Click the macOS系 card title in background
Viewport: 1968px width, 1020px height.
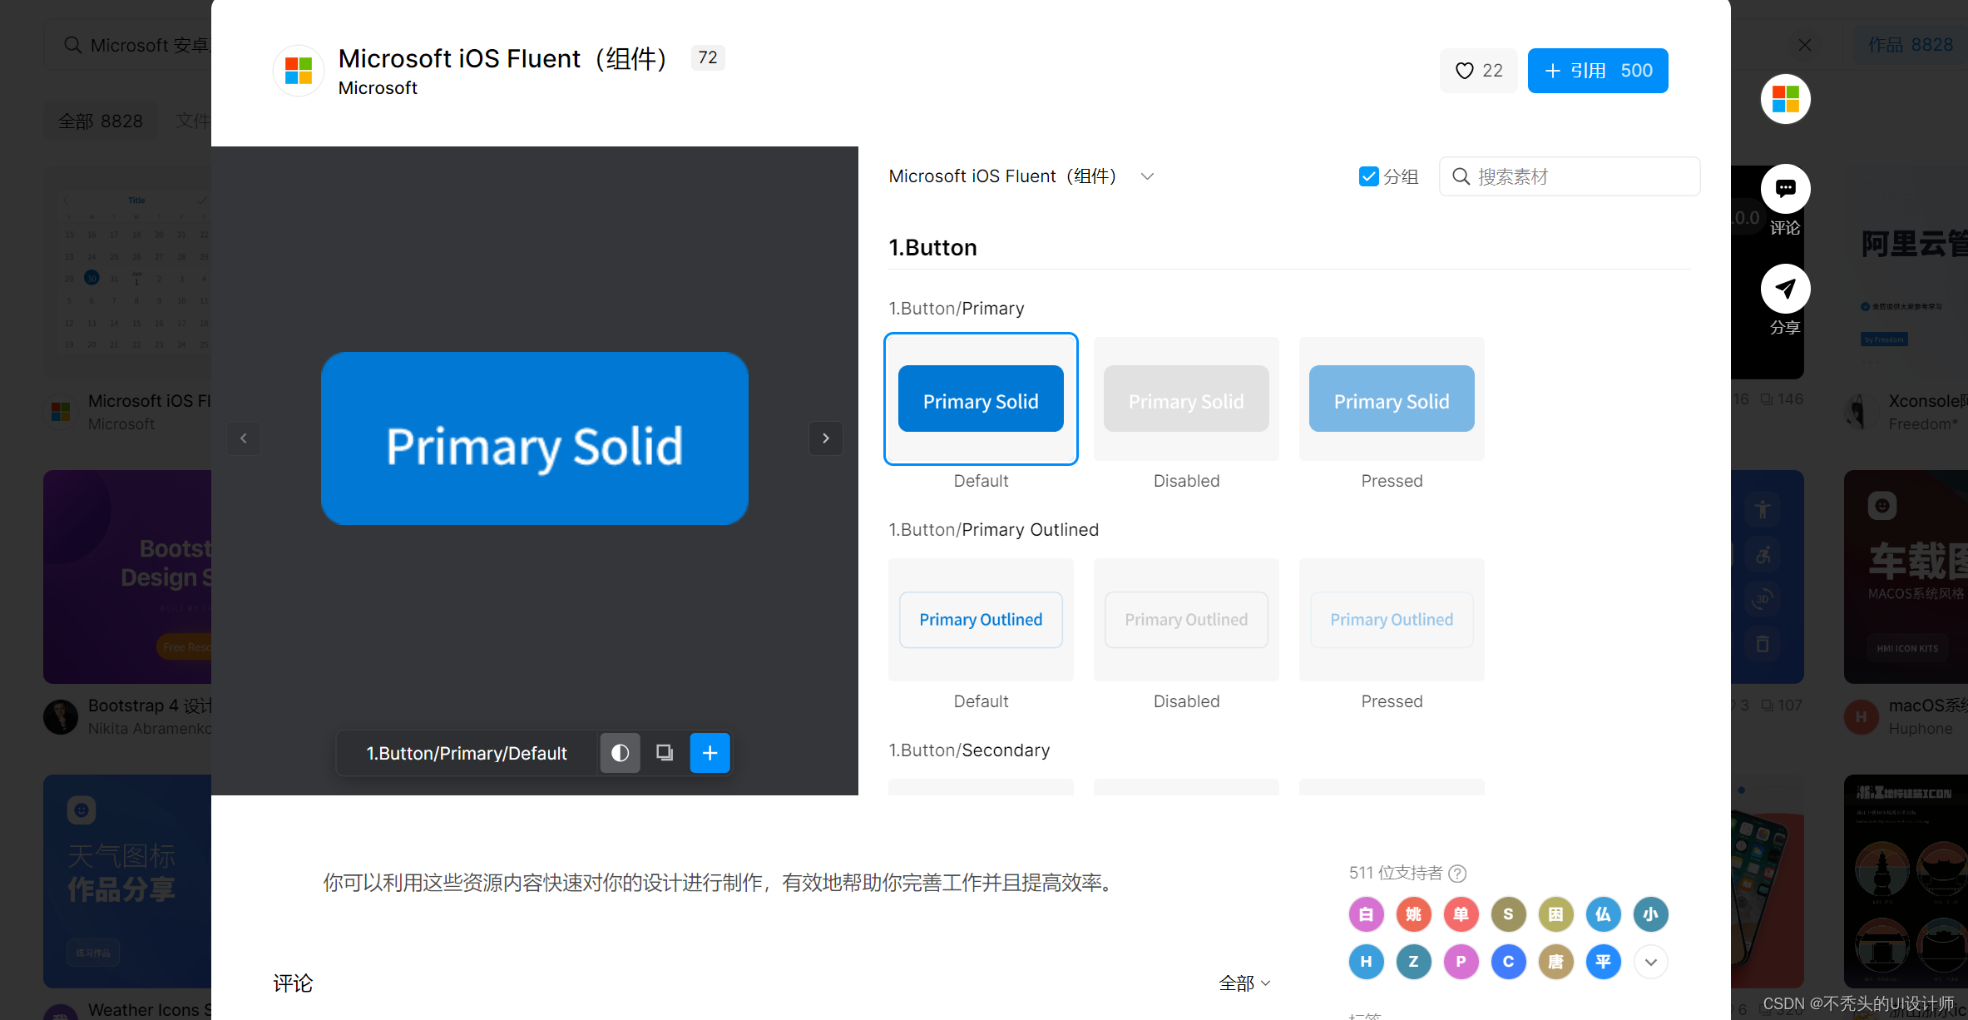click(1928, 706)
